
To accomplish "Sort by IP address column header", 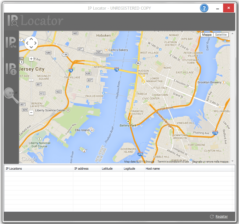I will 87,169.
